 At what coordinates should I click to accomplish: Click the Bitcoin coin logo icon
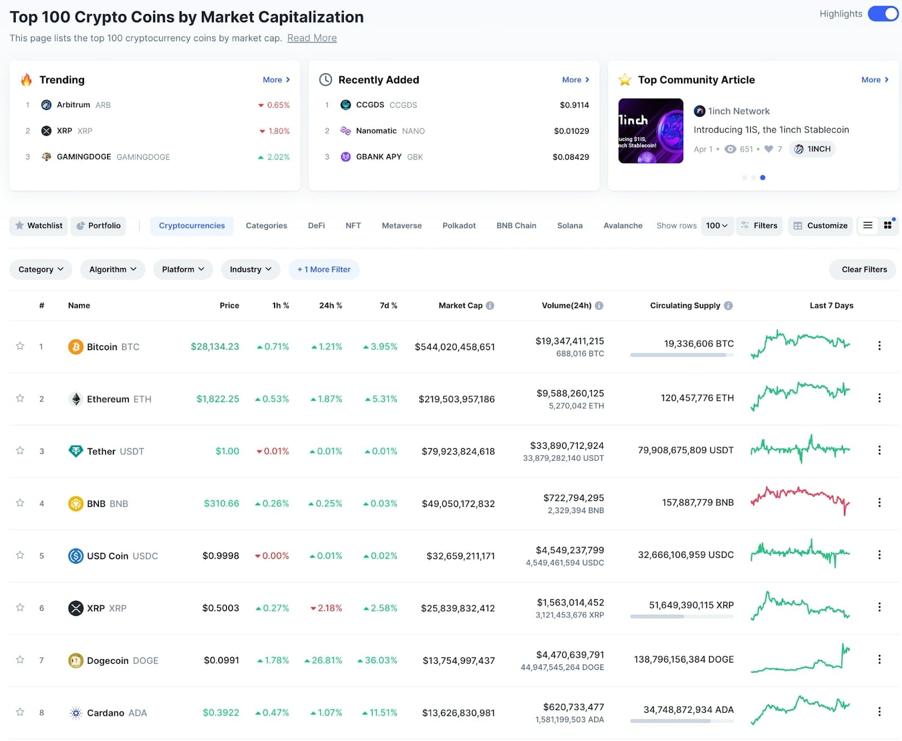pos(76,346)
